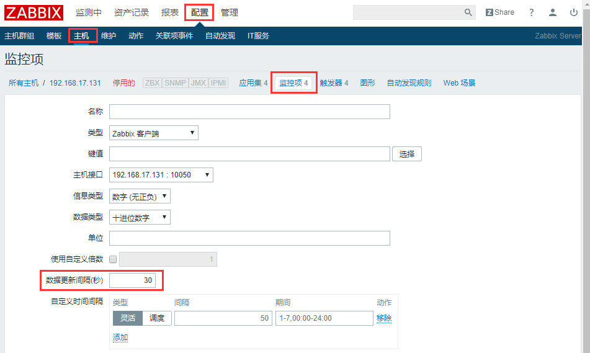The image size is (590, 353).
Task: Focus the 期间 field 1-7,00:00-24:00
Action: click(x=324, y=318)
